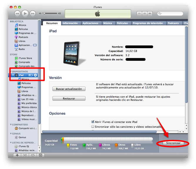Add a new playlist with plus button

[x=17, y=155]
